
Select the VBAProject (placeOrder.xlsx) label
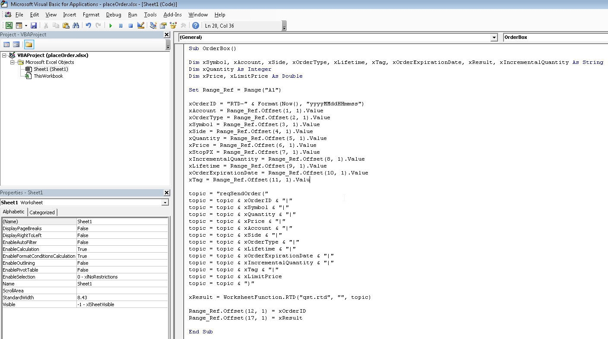(x=53, y=55)
